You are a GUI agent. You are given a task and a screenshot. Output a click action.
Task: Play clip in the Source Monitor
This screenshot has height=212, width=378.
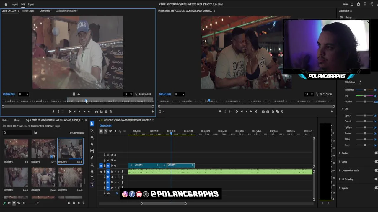point(79,112)
